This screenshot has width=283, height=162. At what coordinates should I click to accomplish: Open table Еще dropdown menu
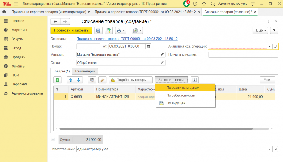coord(268,80)
